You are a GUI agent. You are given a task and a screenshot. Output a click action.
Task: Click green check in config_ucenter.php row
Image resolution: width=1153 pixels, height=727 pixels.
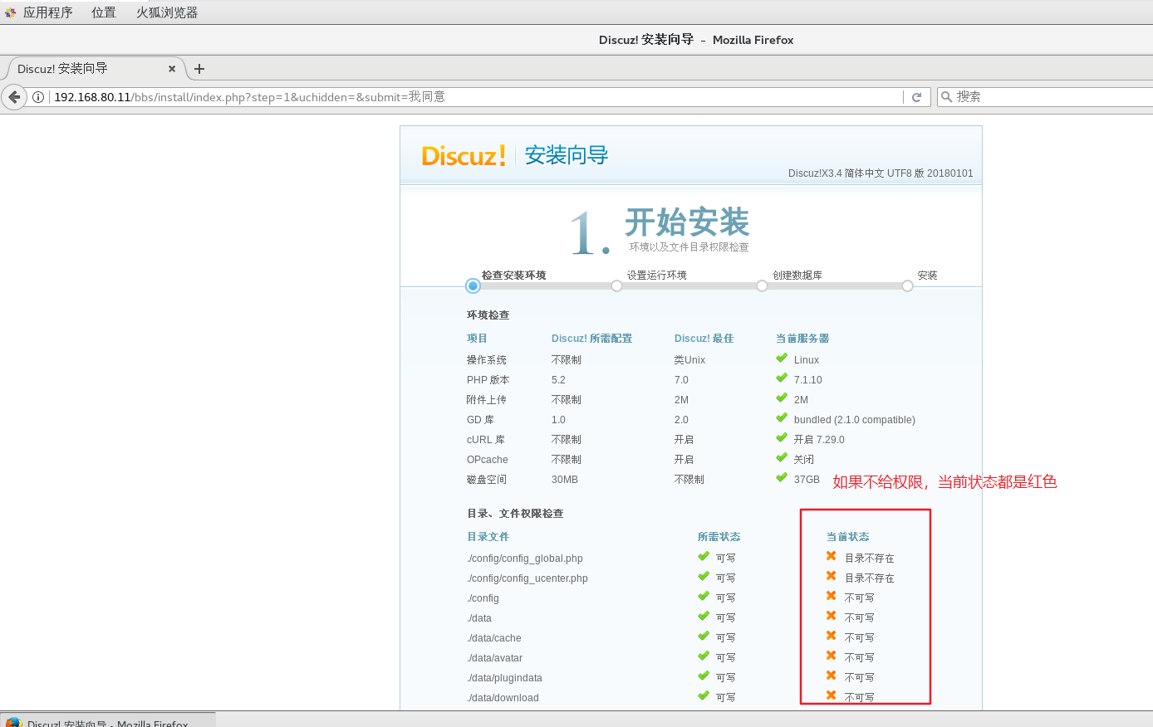pos(704,576)
